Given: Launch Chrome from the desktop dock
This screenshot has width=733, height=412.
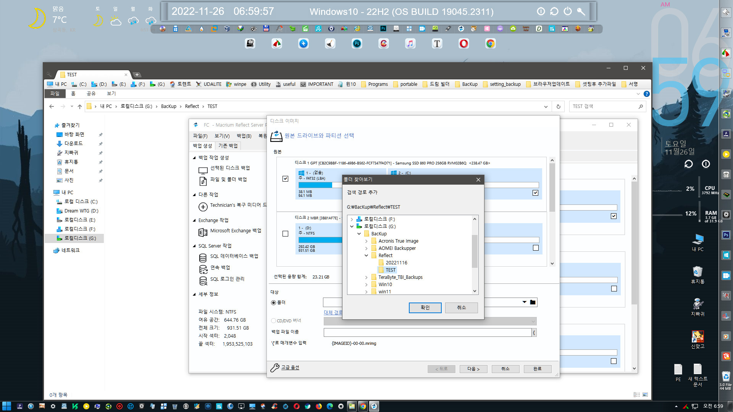Looking at the screenshot, I should (x=491, y=43).
